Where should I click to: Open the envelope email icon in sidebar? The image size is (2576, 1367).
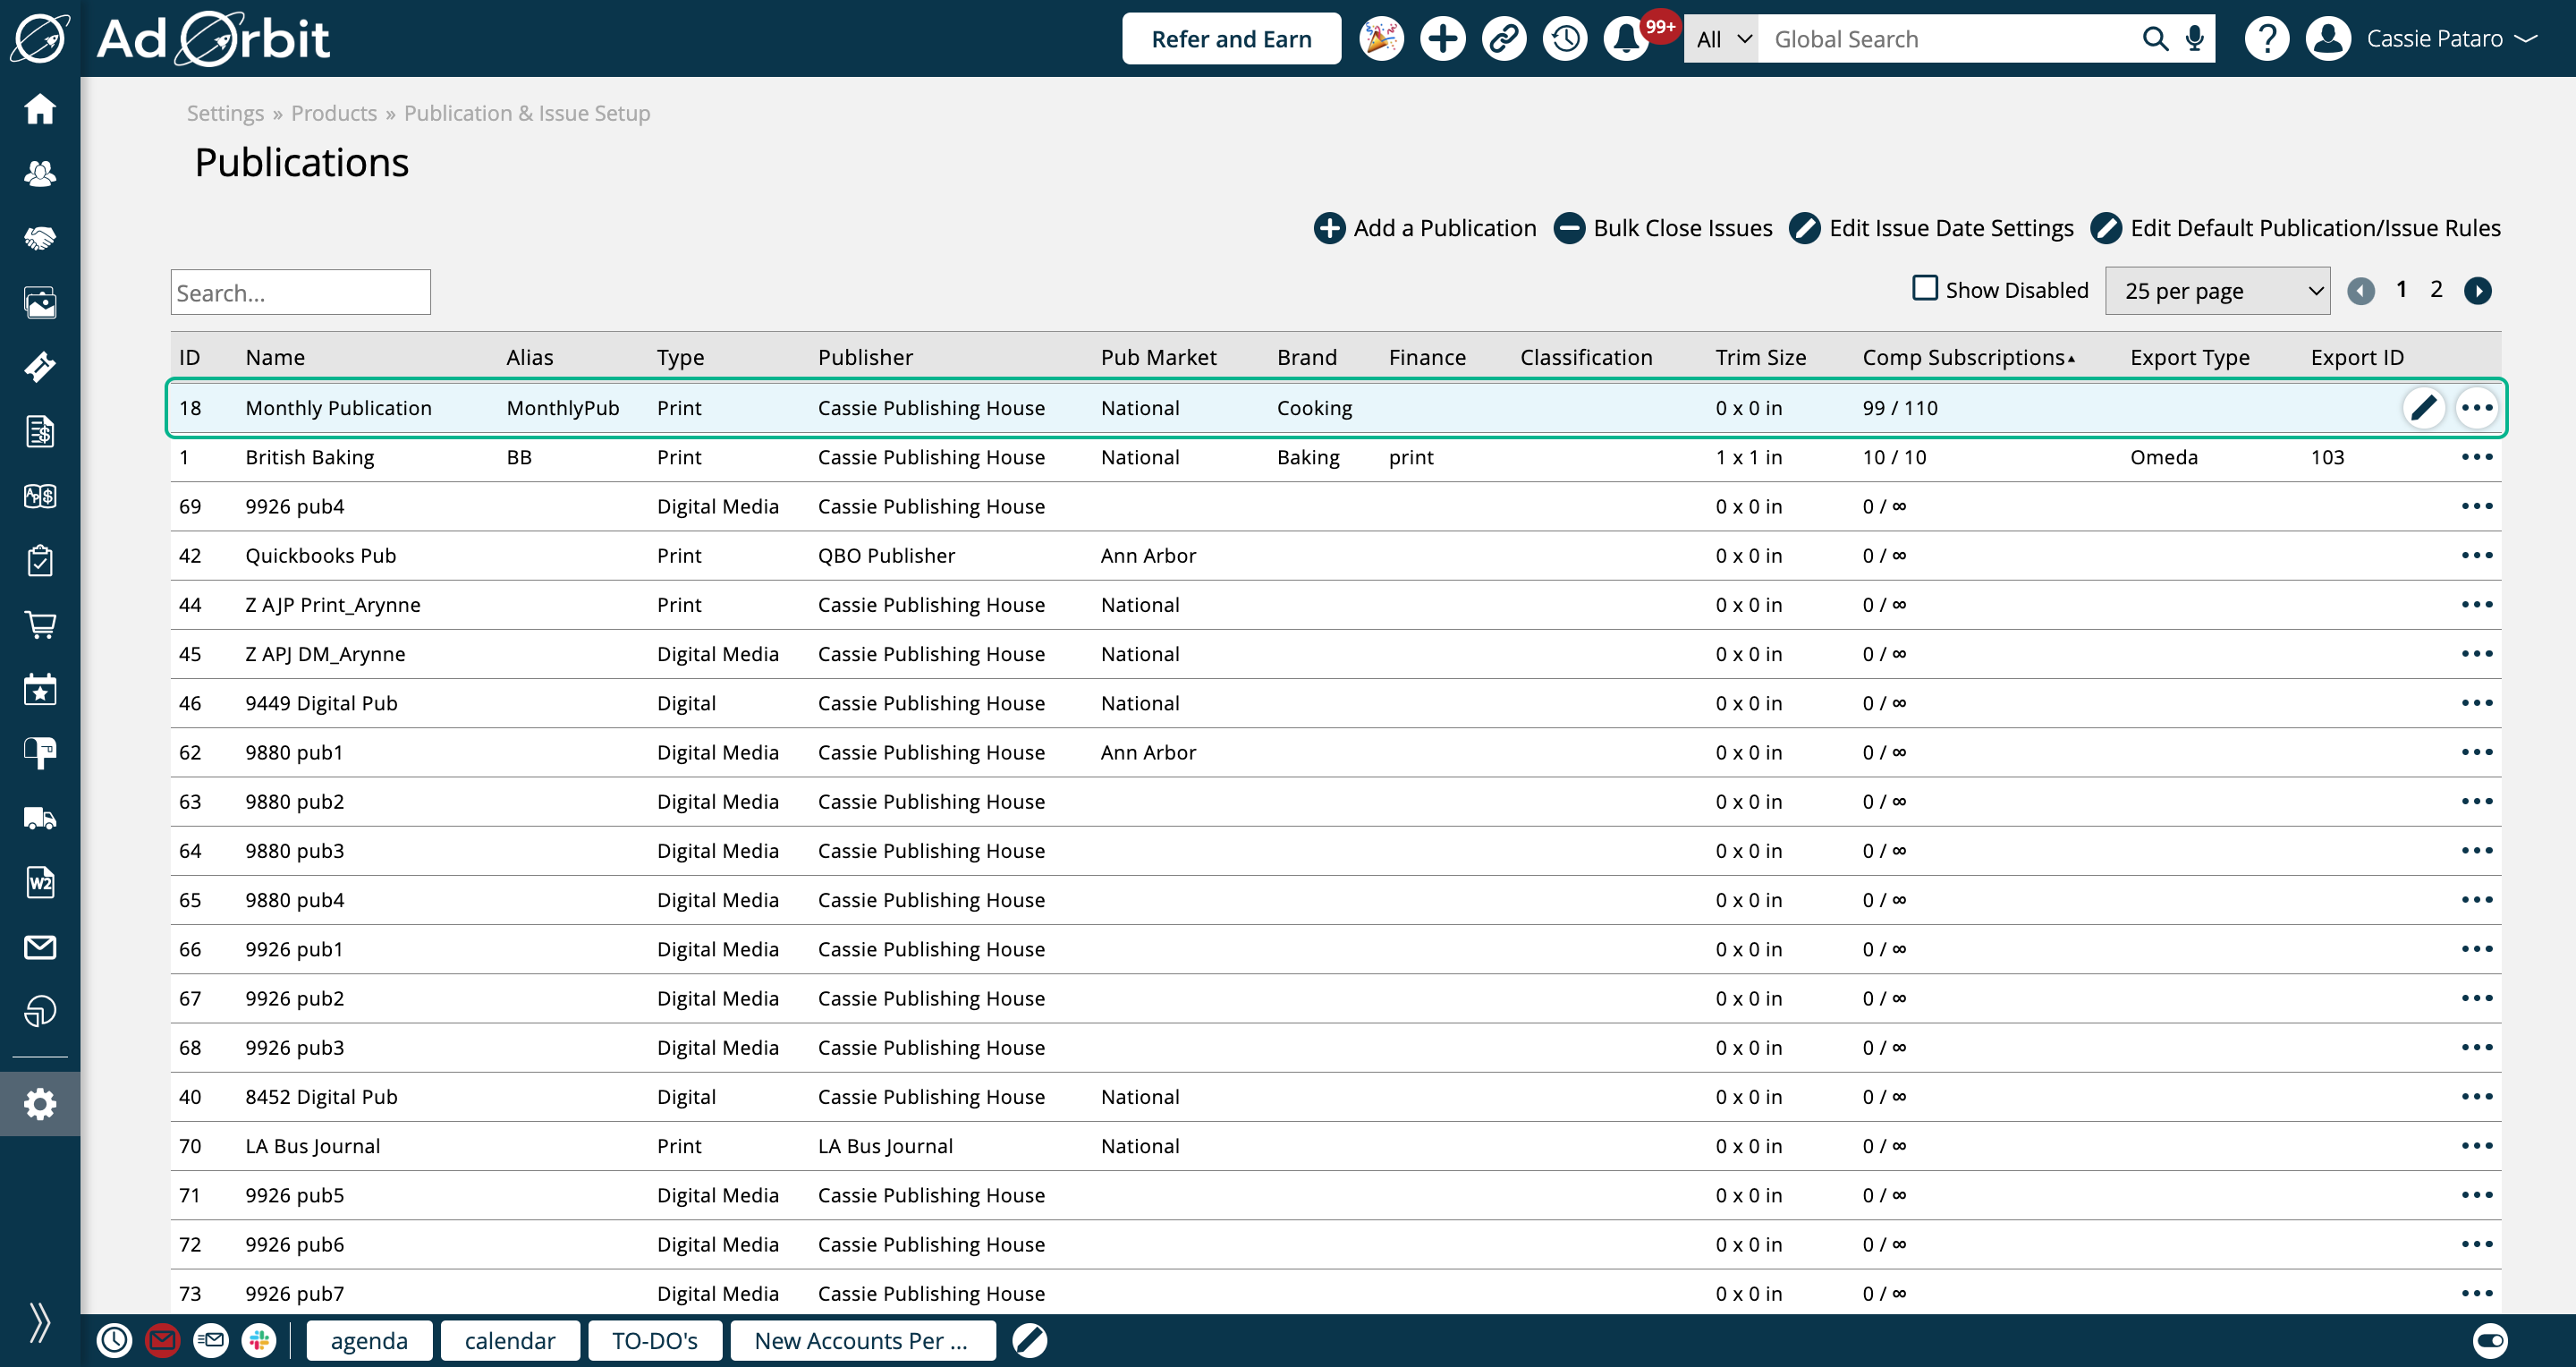pyautogui.click(x=40, y=947)
